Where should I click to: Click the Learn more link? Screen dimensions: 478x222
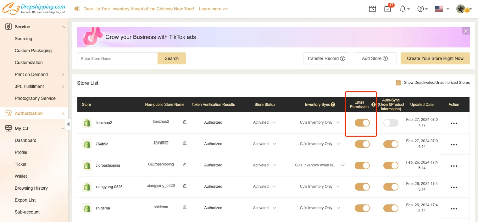point(213,9)
